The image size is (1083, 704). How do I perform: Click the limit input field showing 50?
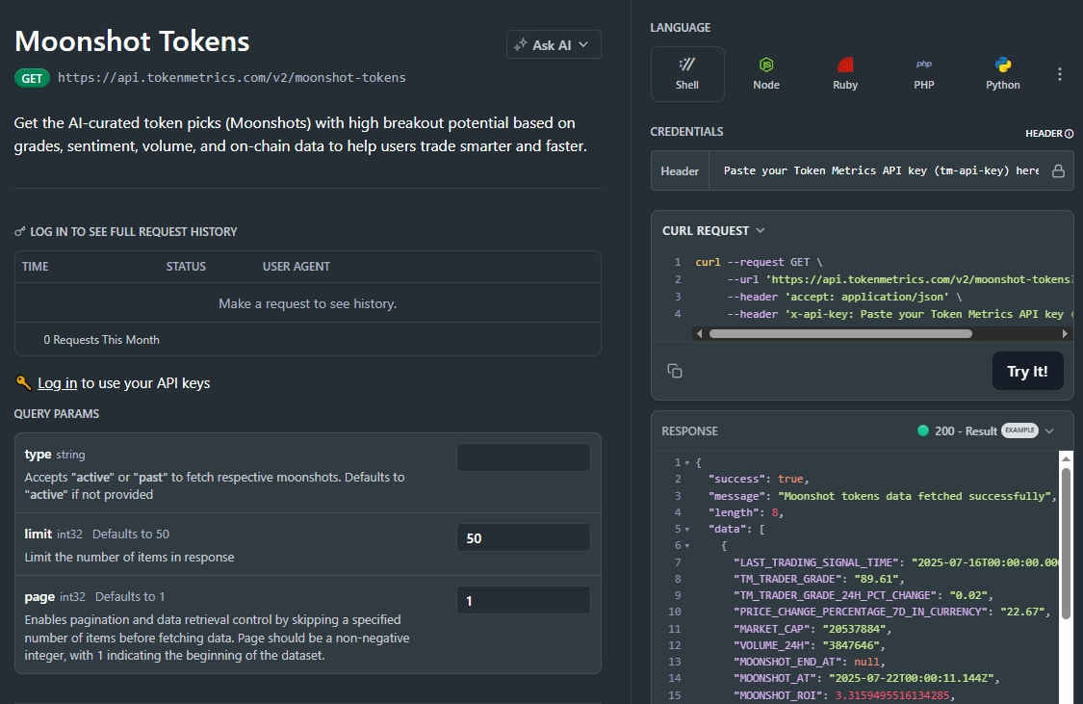pos(523,537)
